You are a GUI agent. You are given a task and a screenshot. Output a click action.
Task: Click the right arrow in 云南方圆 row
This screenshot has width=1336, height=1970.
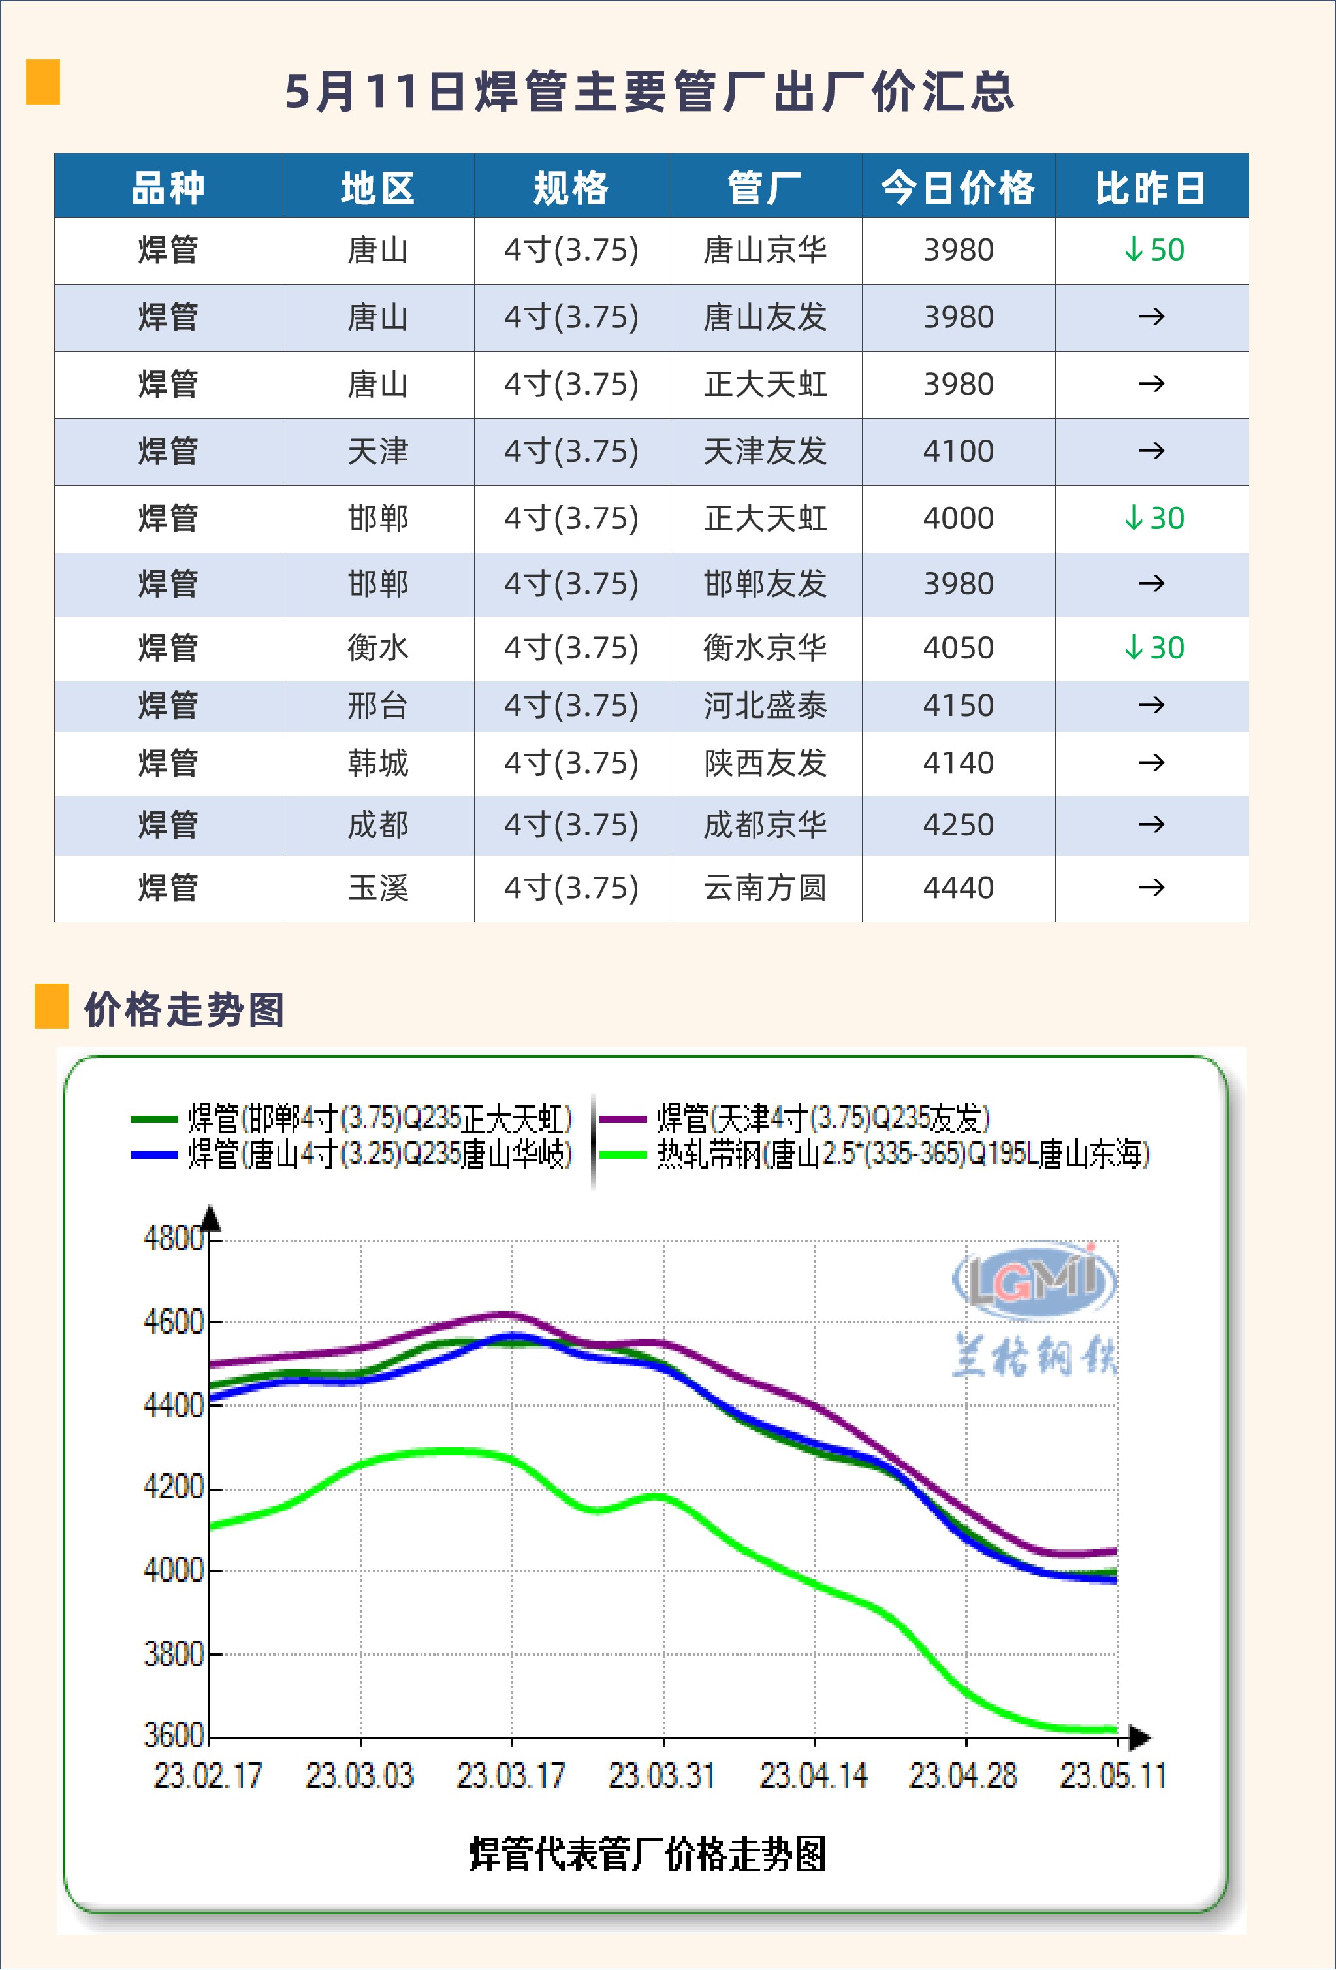click(x=1151, y=888)
